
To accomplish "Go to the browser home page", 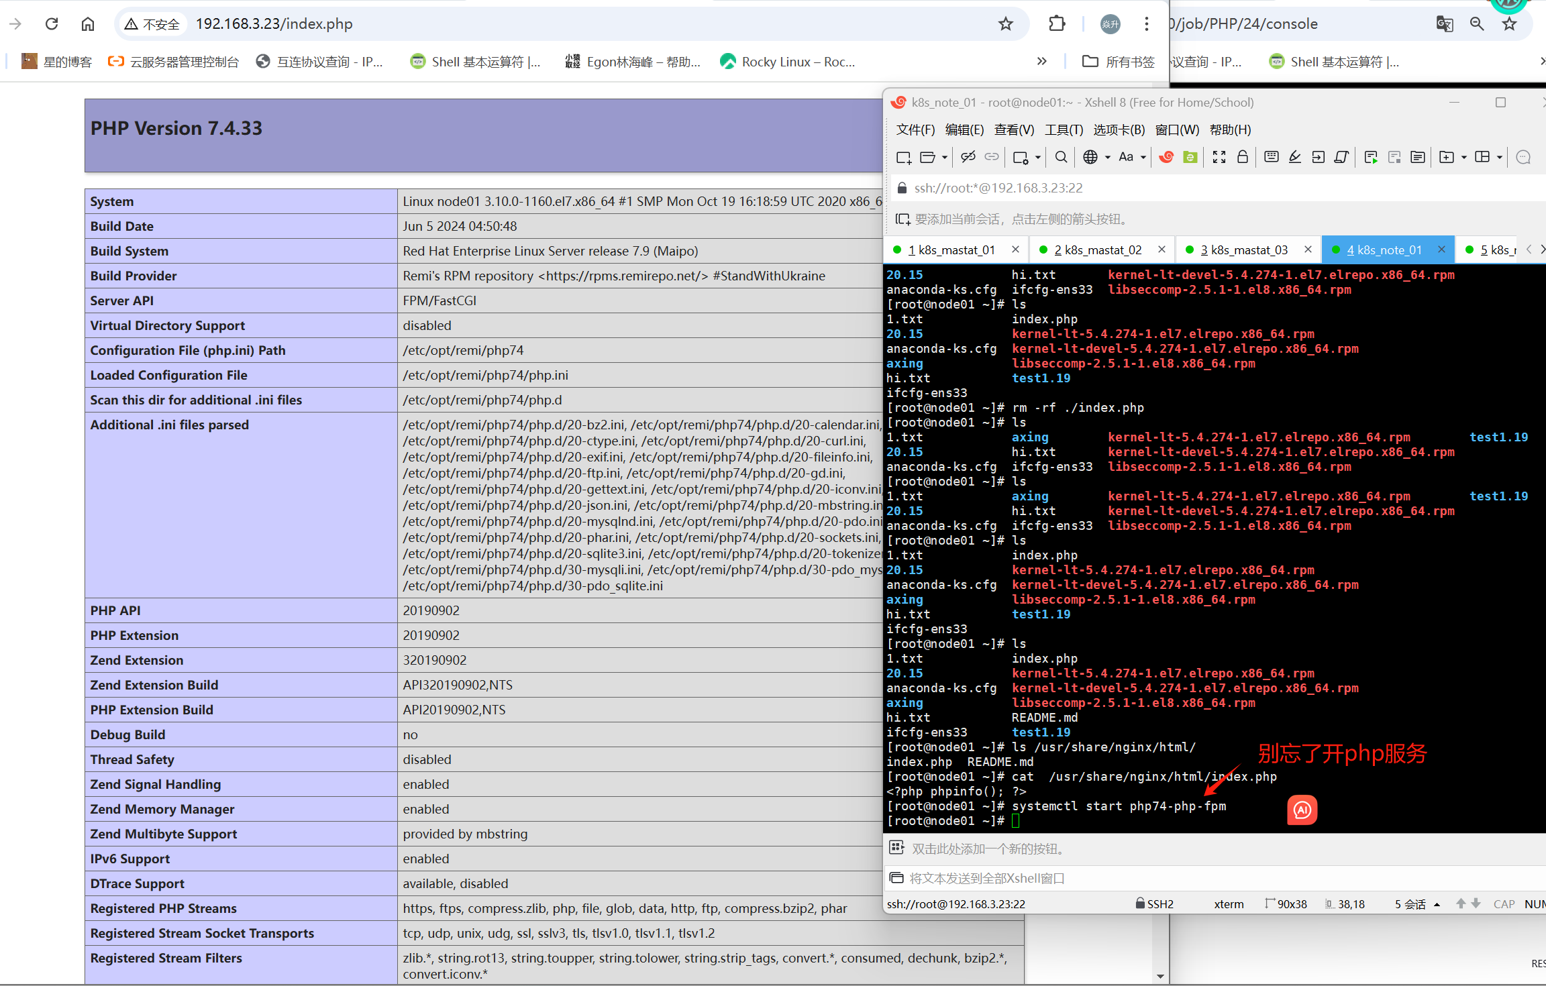I will click(88, 24).
